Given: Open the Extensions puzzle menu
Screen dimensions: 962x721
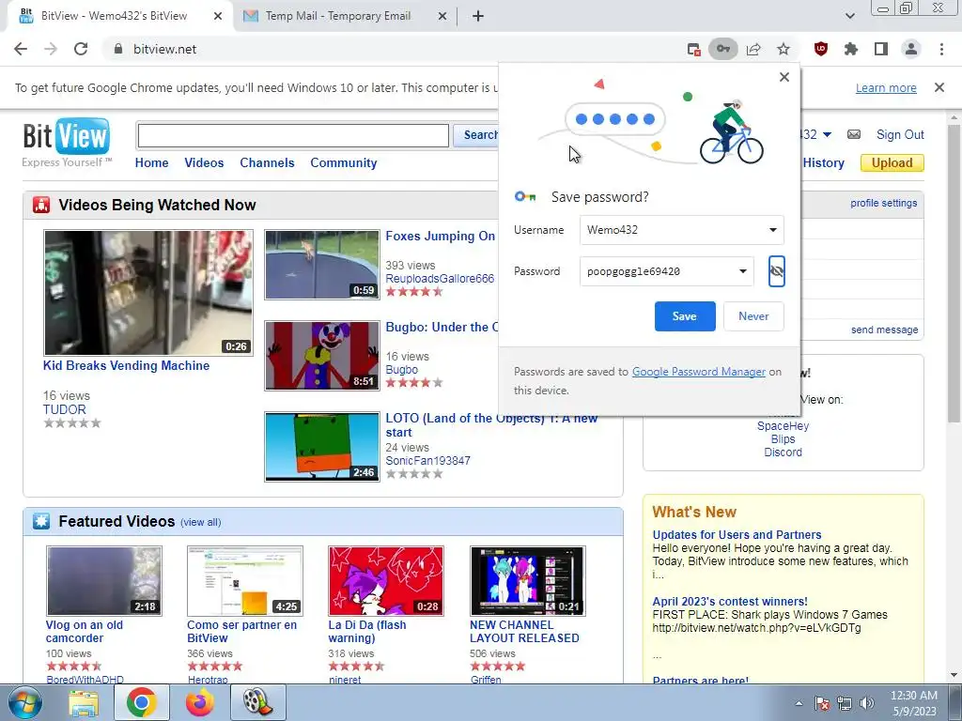Looking at the screenshot, I should [x=851, y=49].
